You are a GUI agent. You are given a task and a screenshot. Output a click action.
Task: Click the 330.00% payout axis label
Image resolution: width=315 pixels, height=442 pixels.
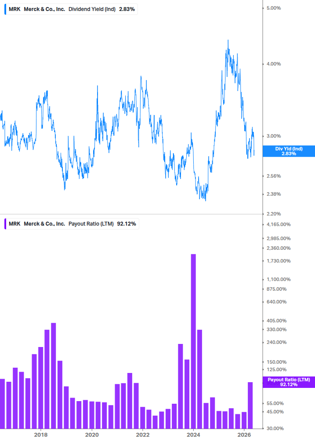276,329
